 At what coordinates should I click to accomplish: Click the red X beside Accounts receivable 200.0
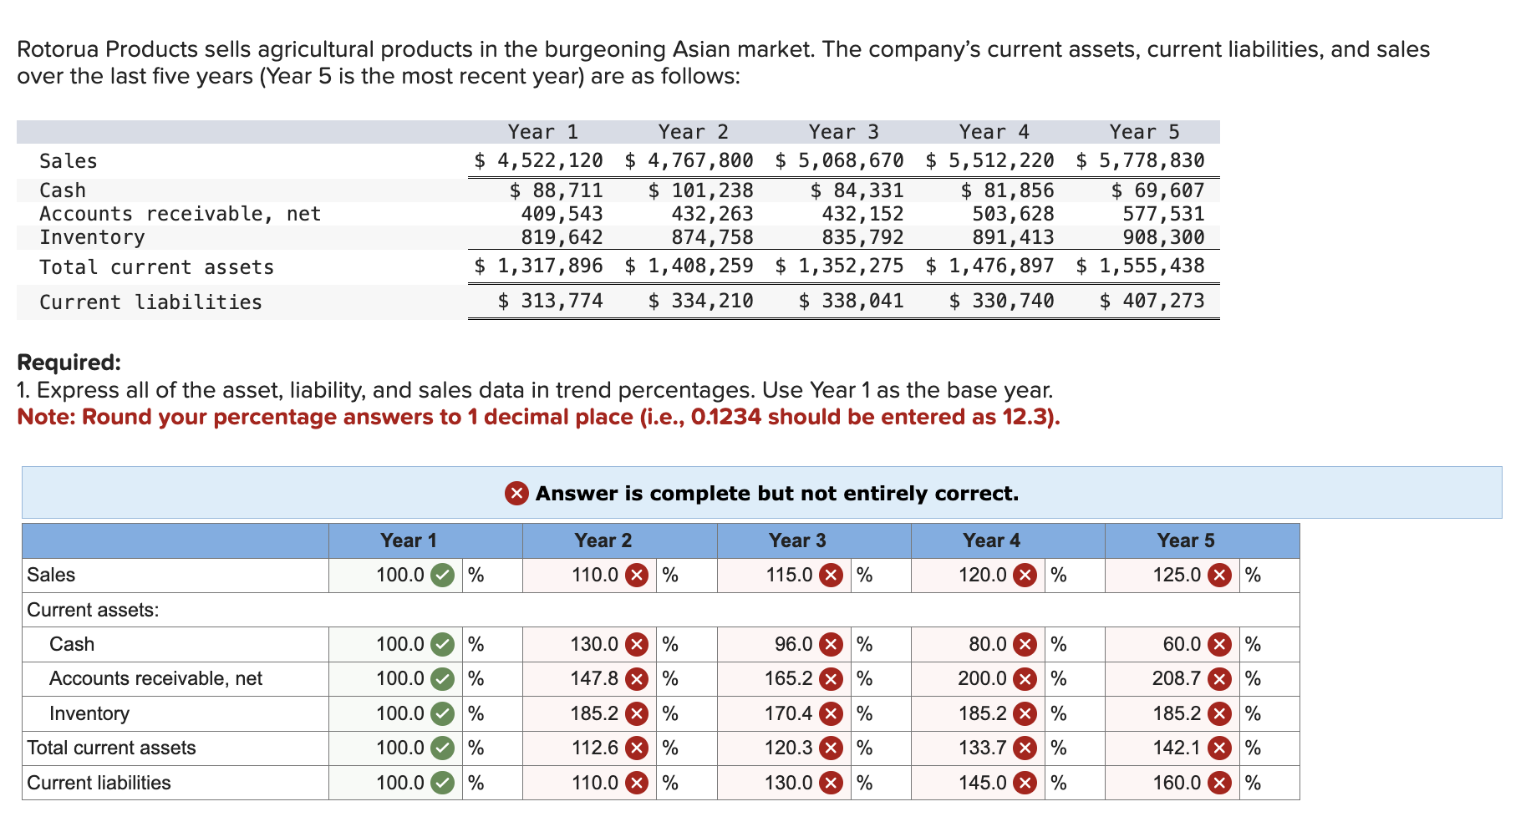pos(1025,679)
